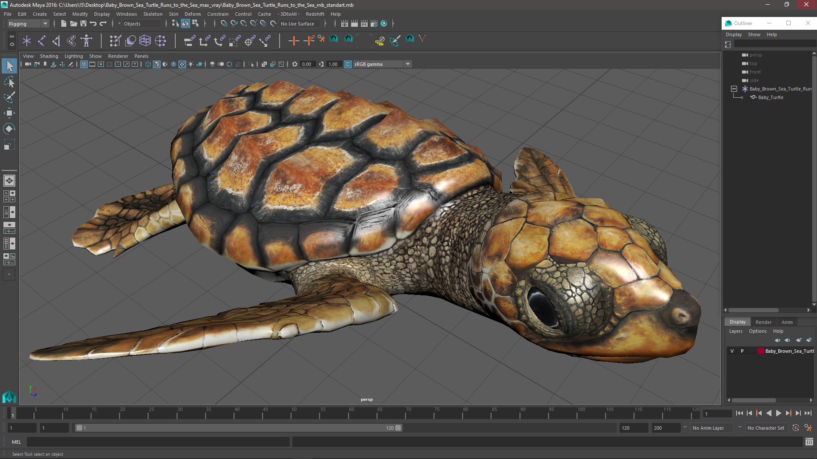
Task: Open the Layers menu in layer editor
Action: (736, 331)
